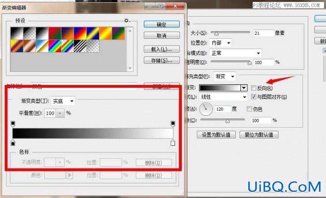
Task: Click the 取消 button
Action: [161, 36]
